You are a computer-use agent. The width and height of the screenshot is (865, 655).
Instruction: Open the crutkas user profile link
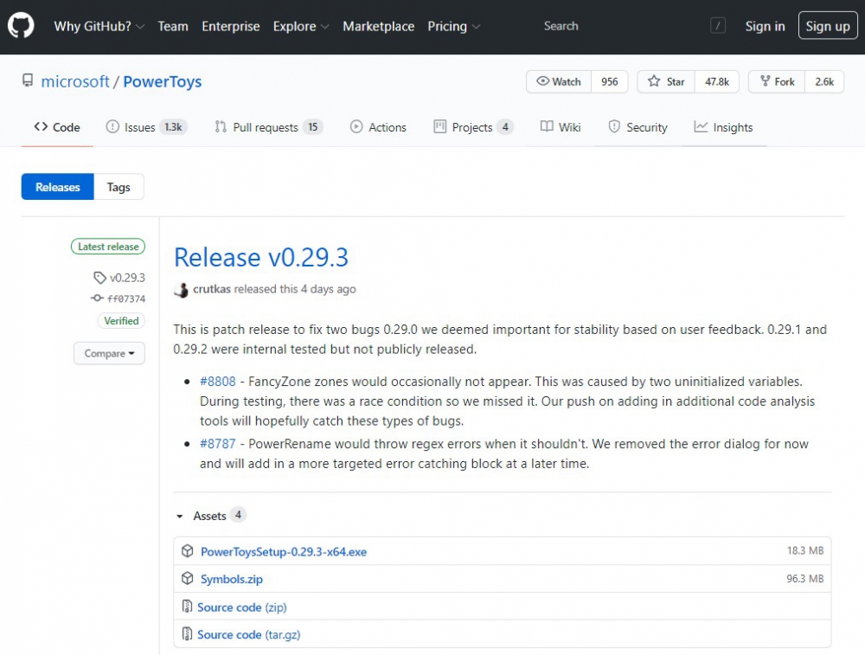(212, 289)
